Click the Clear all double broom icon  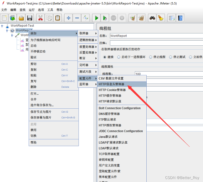pyautogui.click(x=141, y=18)
